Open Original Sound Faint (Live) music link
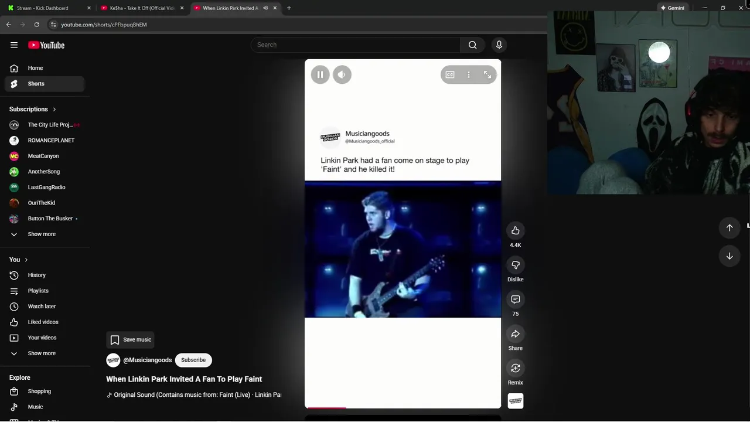 (x=194, y=395)
